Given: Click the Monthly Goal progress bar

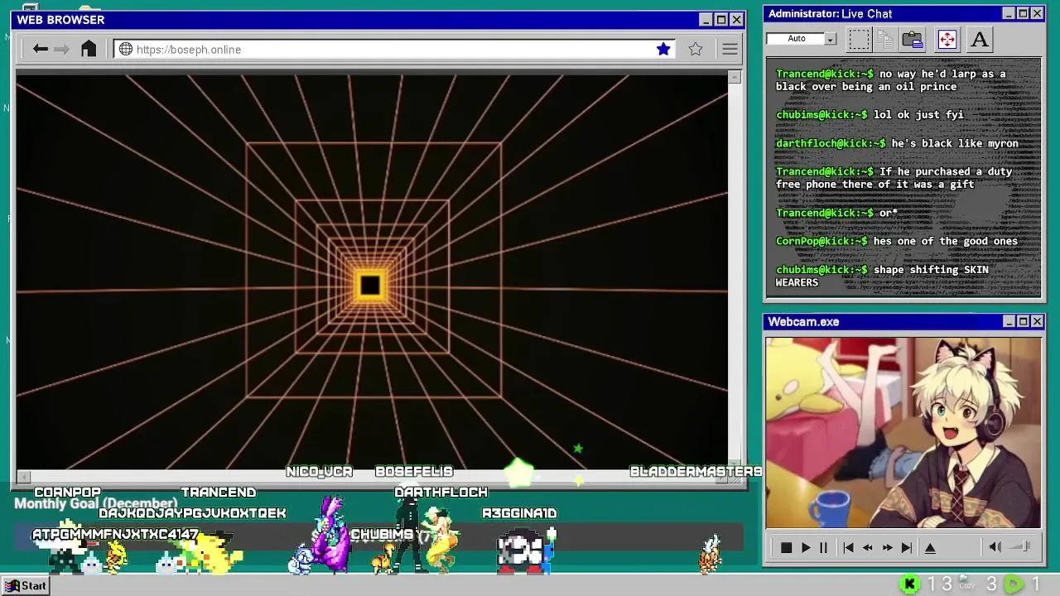Looking at the screenshot, I should pos(379,538).
